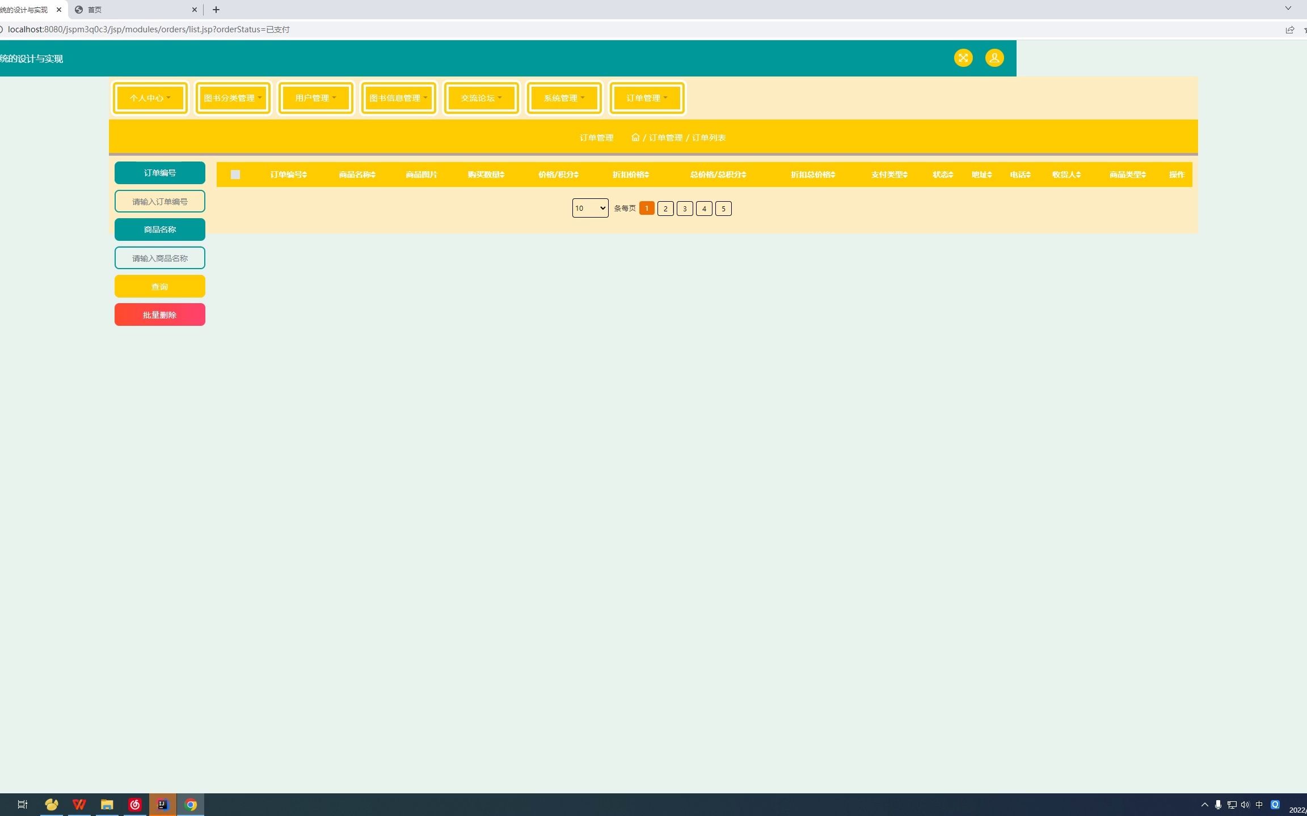Launch NetEase Music from the taskbar
Screen dimensions: 1307x816
[x=135, y=804]
